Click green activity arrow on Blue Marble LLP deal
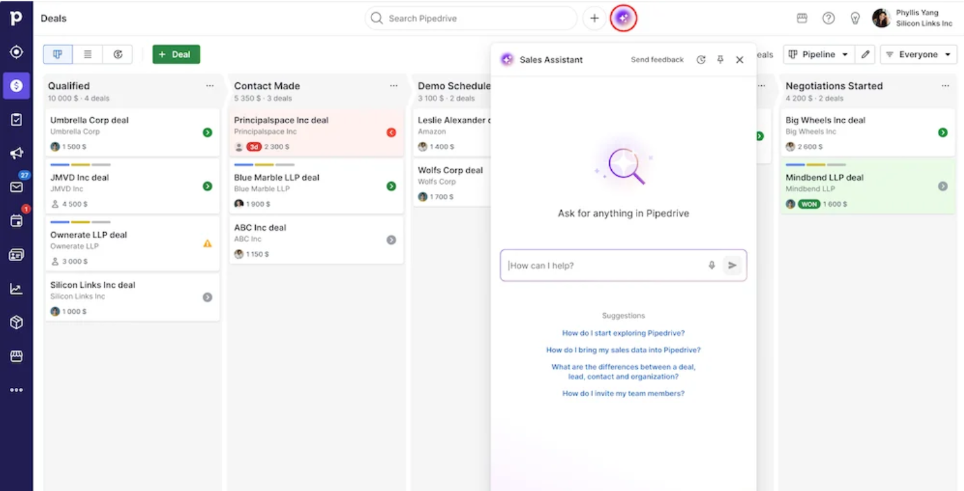This screenshot has width=964, height=491. (392, 186)
